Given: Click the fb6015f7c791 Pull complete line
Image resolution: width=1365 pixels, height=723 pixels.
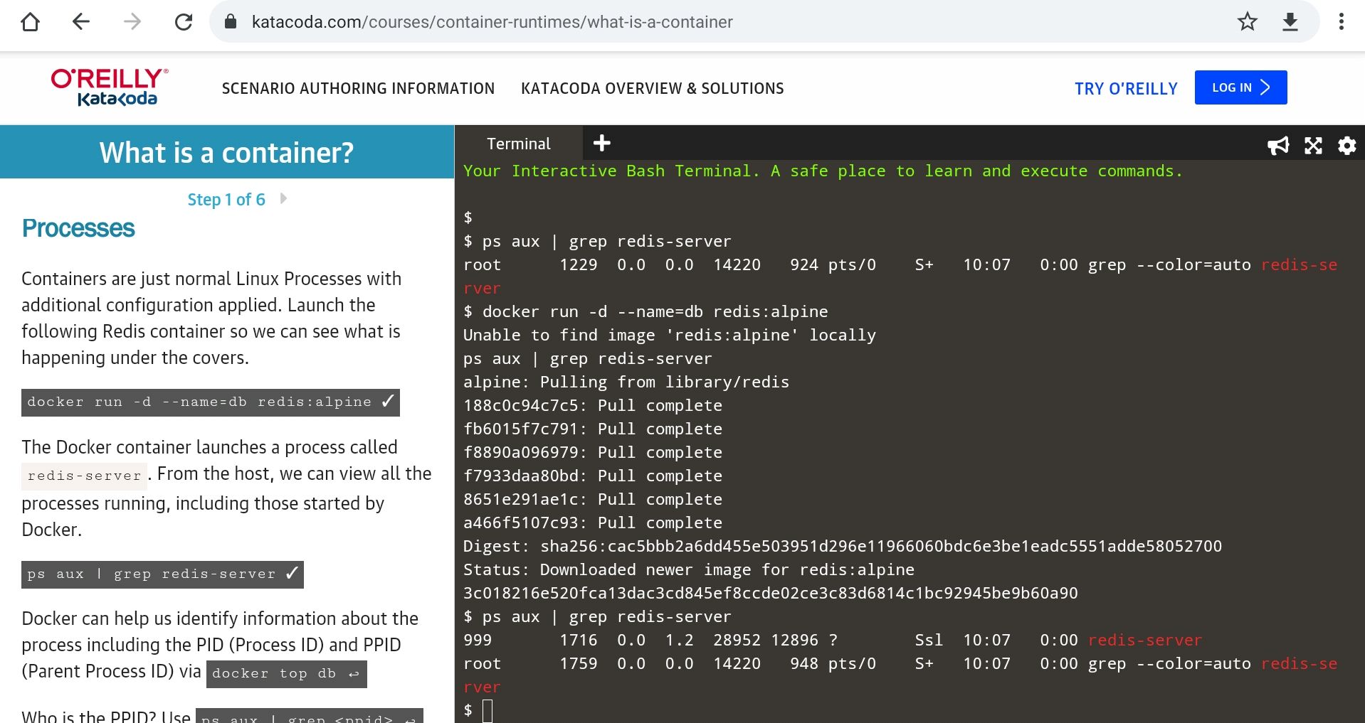Looking at the screenshot, I should [593, 429].
